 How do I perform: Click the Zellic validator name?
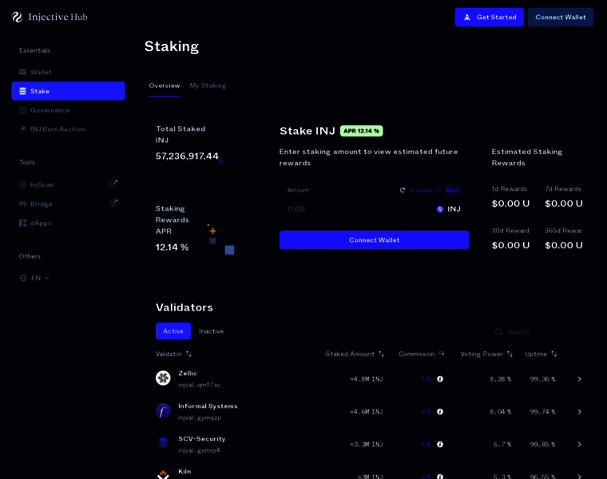pos(188,374)
